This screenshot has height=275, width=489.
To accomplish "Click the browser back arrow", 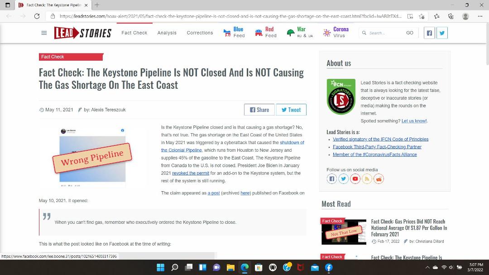I will (x=9, y=16).
